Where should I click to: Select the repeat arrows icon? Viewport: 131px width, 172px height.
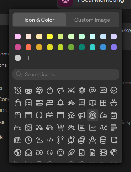pyautogui.click(x=61, y=90)
